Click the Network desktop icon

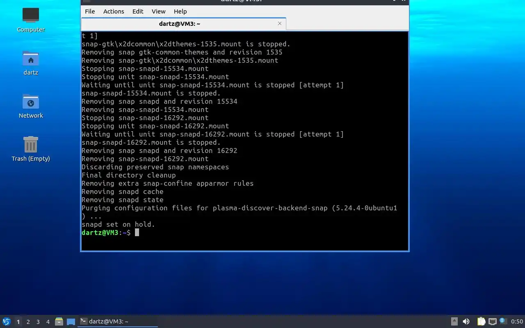[31, 106]
